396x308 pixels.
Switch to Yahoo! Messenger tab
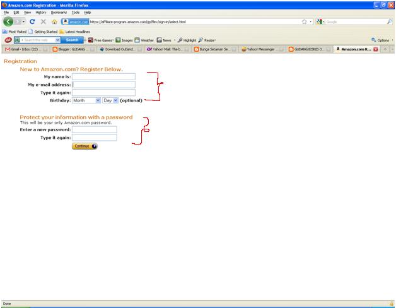point(263,49)
